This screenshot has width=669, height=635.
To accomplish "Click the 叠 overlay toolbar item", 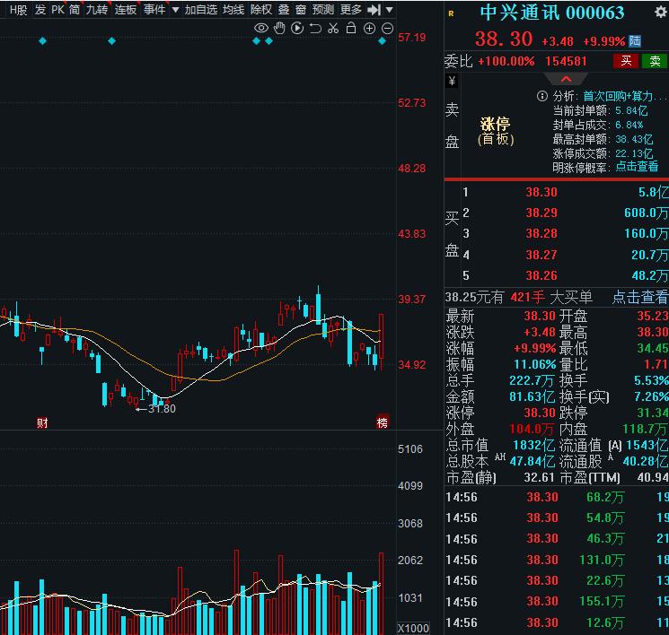I will [x=284, y=10].
